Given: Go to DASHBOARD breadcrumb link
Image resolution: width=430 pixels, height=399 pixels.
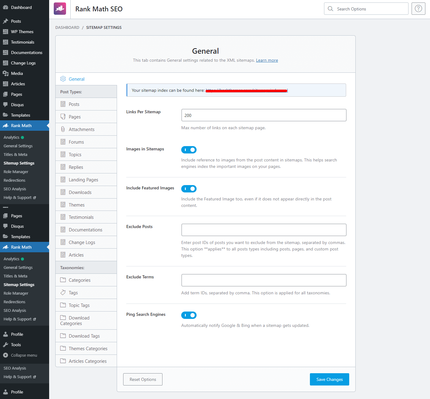Looking at the screenshot, I should tap(67, 27).
